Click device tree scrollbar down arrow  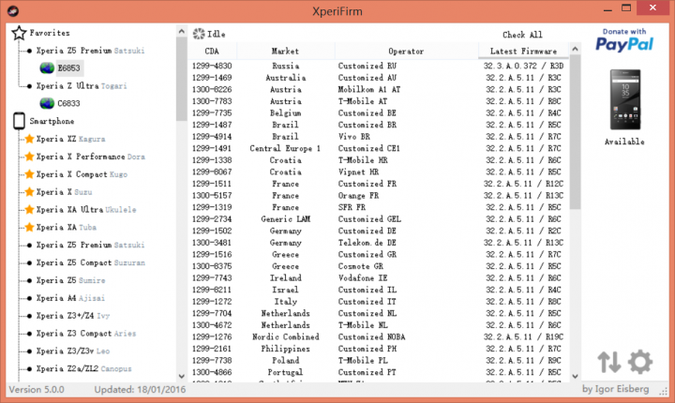182,376
